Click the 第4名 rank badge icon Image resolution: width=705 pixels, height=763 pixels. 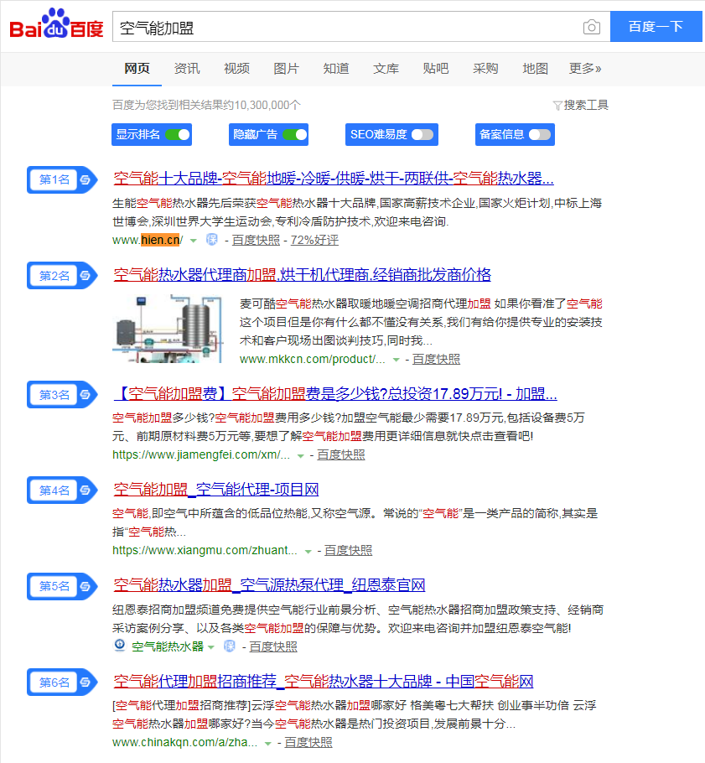coord(62,490)
